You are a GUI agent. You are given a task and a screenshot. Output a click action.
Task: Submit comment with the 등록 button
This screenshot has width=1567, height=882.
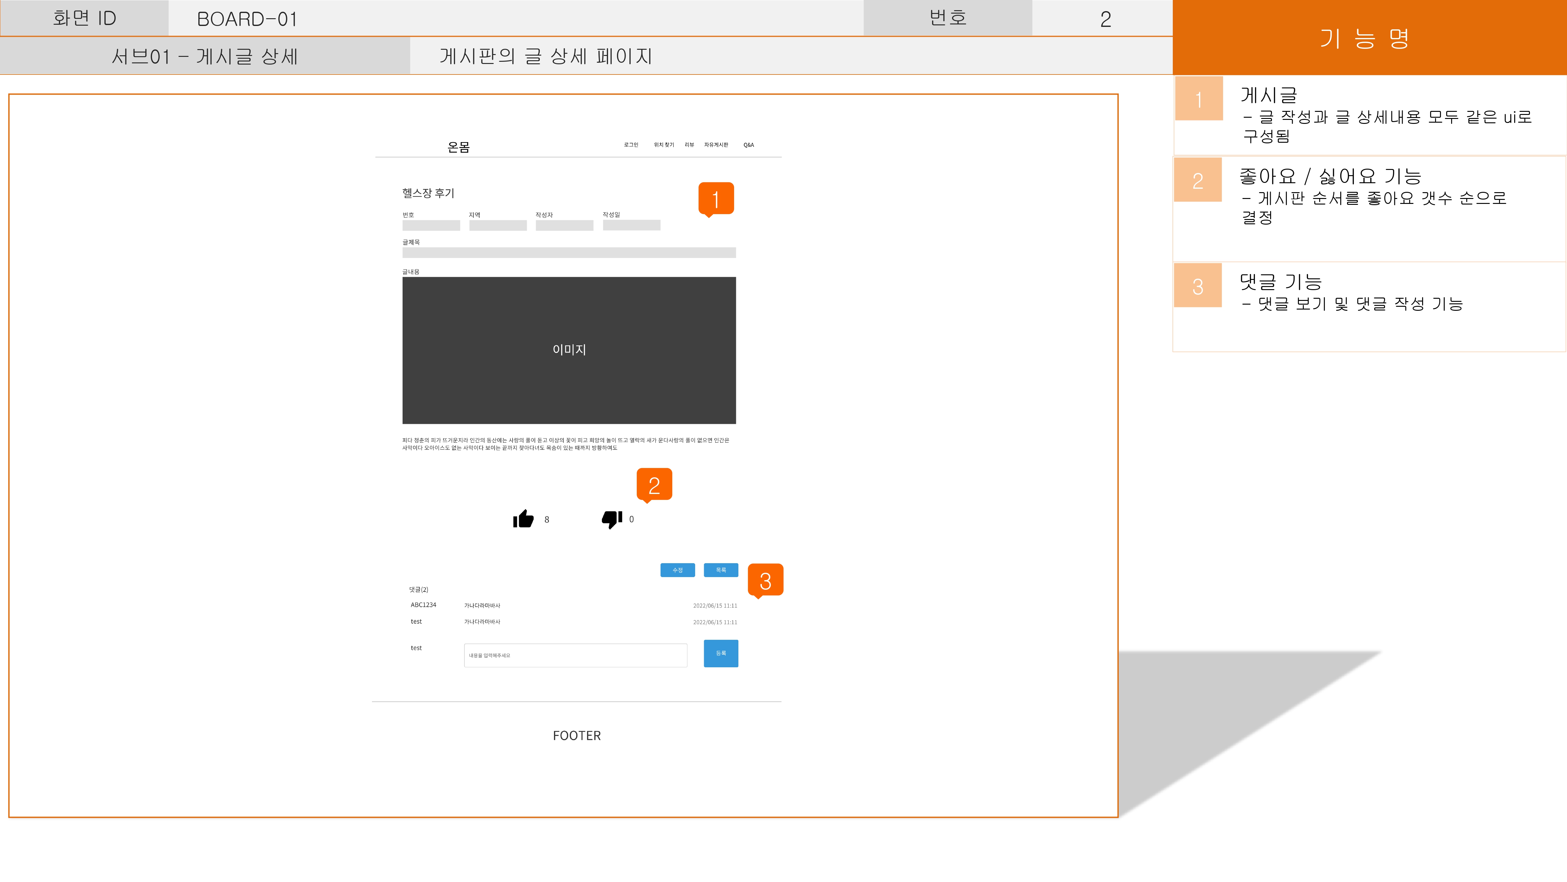pyautogui.click(x=721, y=653)
